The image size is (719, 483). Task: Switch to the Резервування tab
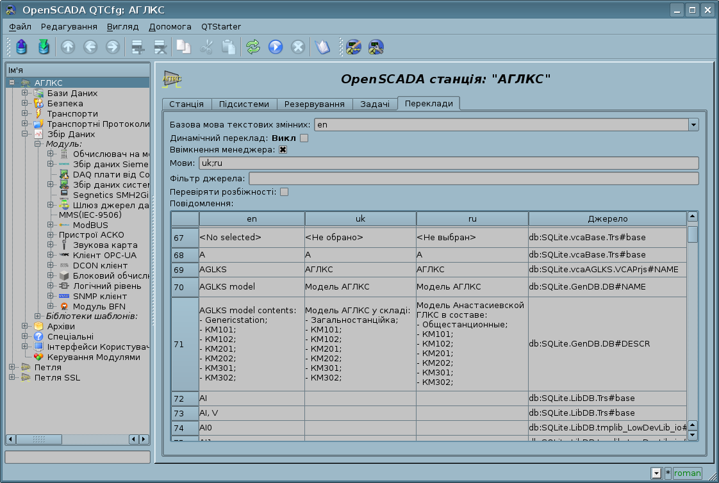point(315,104)
